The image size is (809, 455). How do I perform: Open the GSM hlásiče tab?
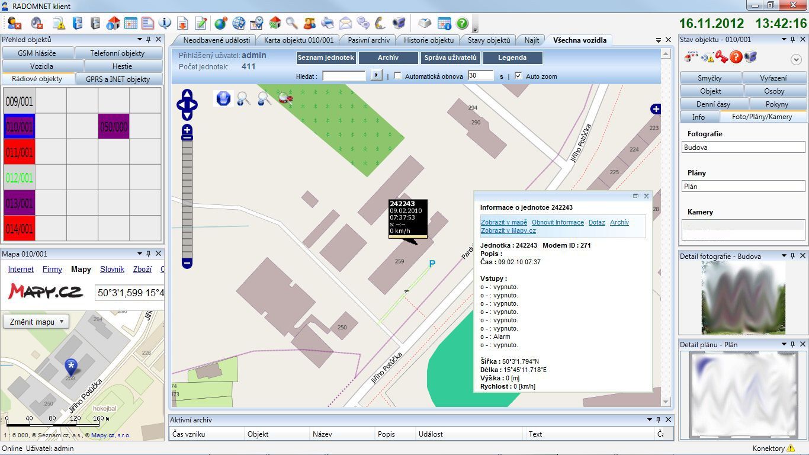coord(37,53)
